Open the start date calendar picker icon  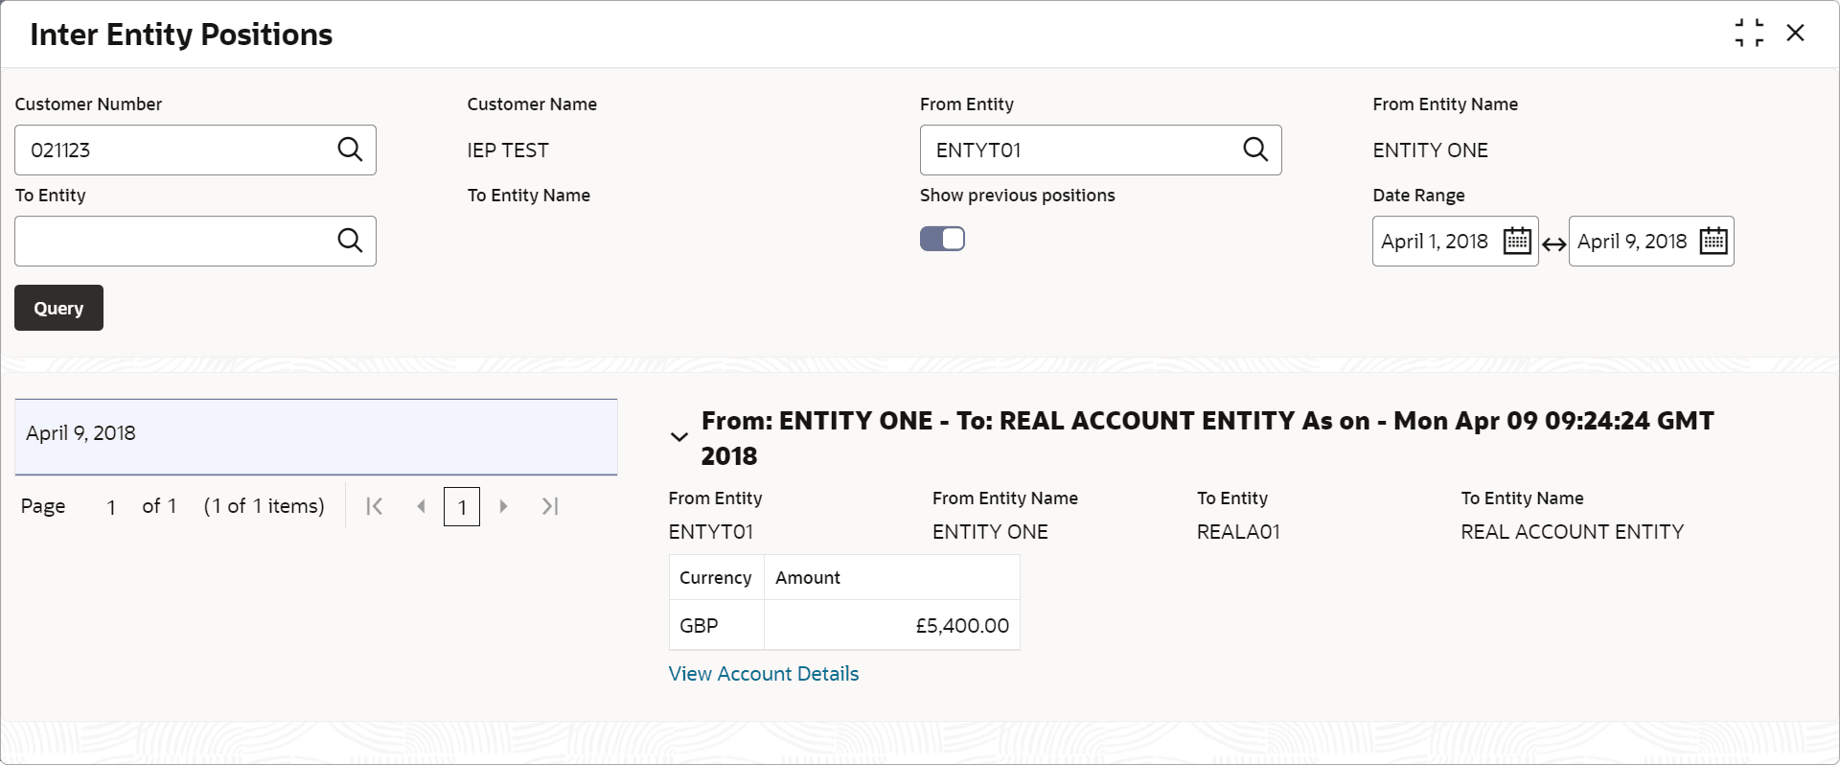[1517, 241]
